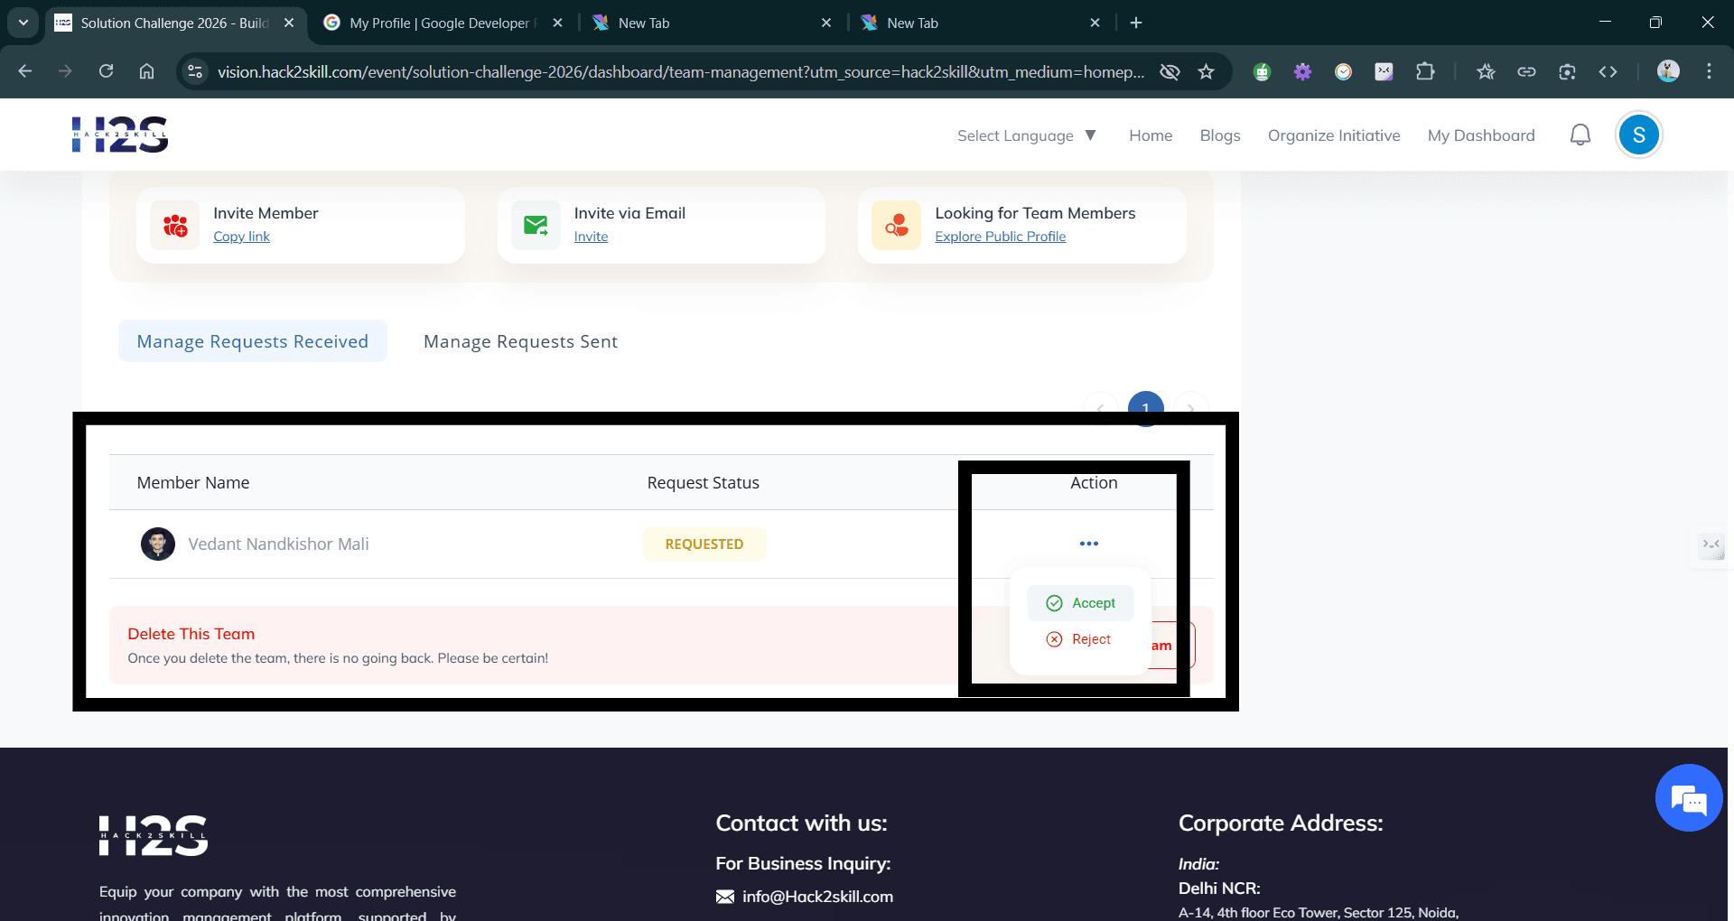Click the tracking protection eye icon
The width and height of the screenshot is (1734, 921).
tap(1170, 71)
